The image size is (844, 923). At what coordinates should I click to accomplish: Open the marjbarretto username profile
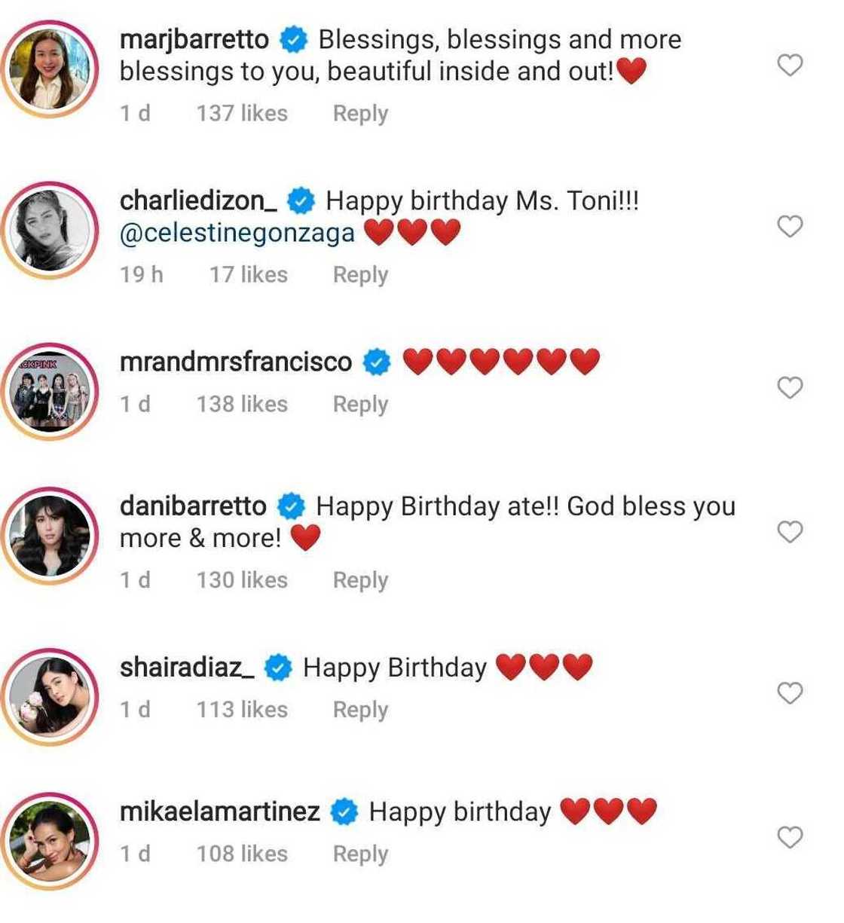pos(194,39)
